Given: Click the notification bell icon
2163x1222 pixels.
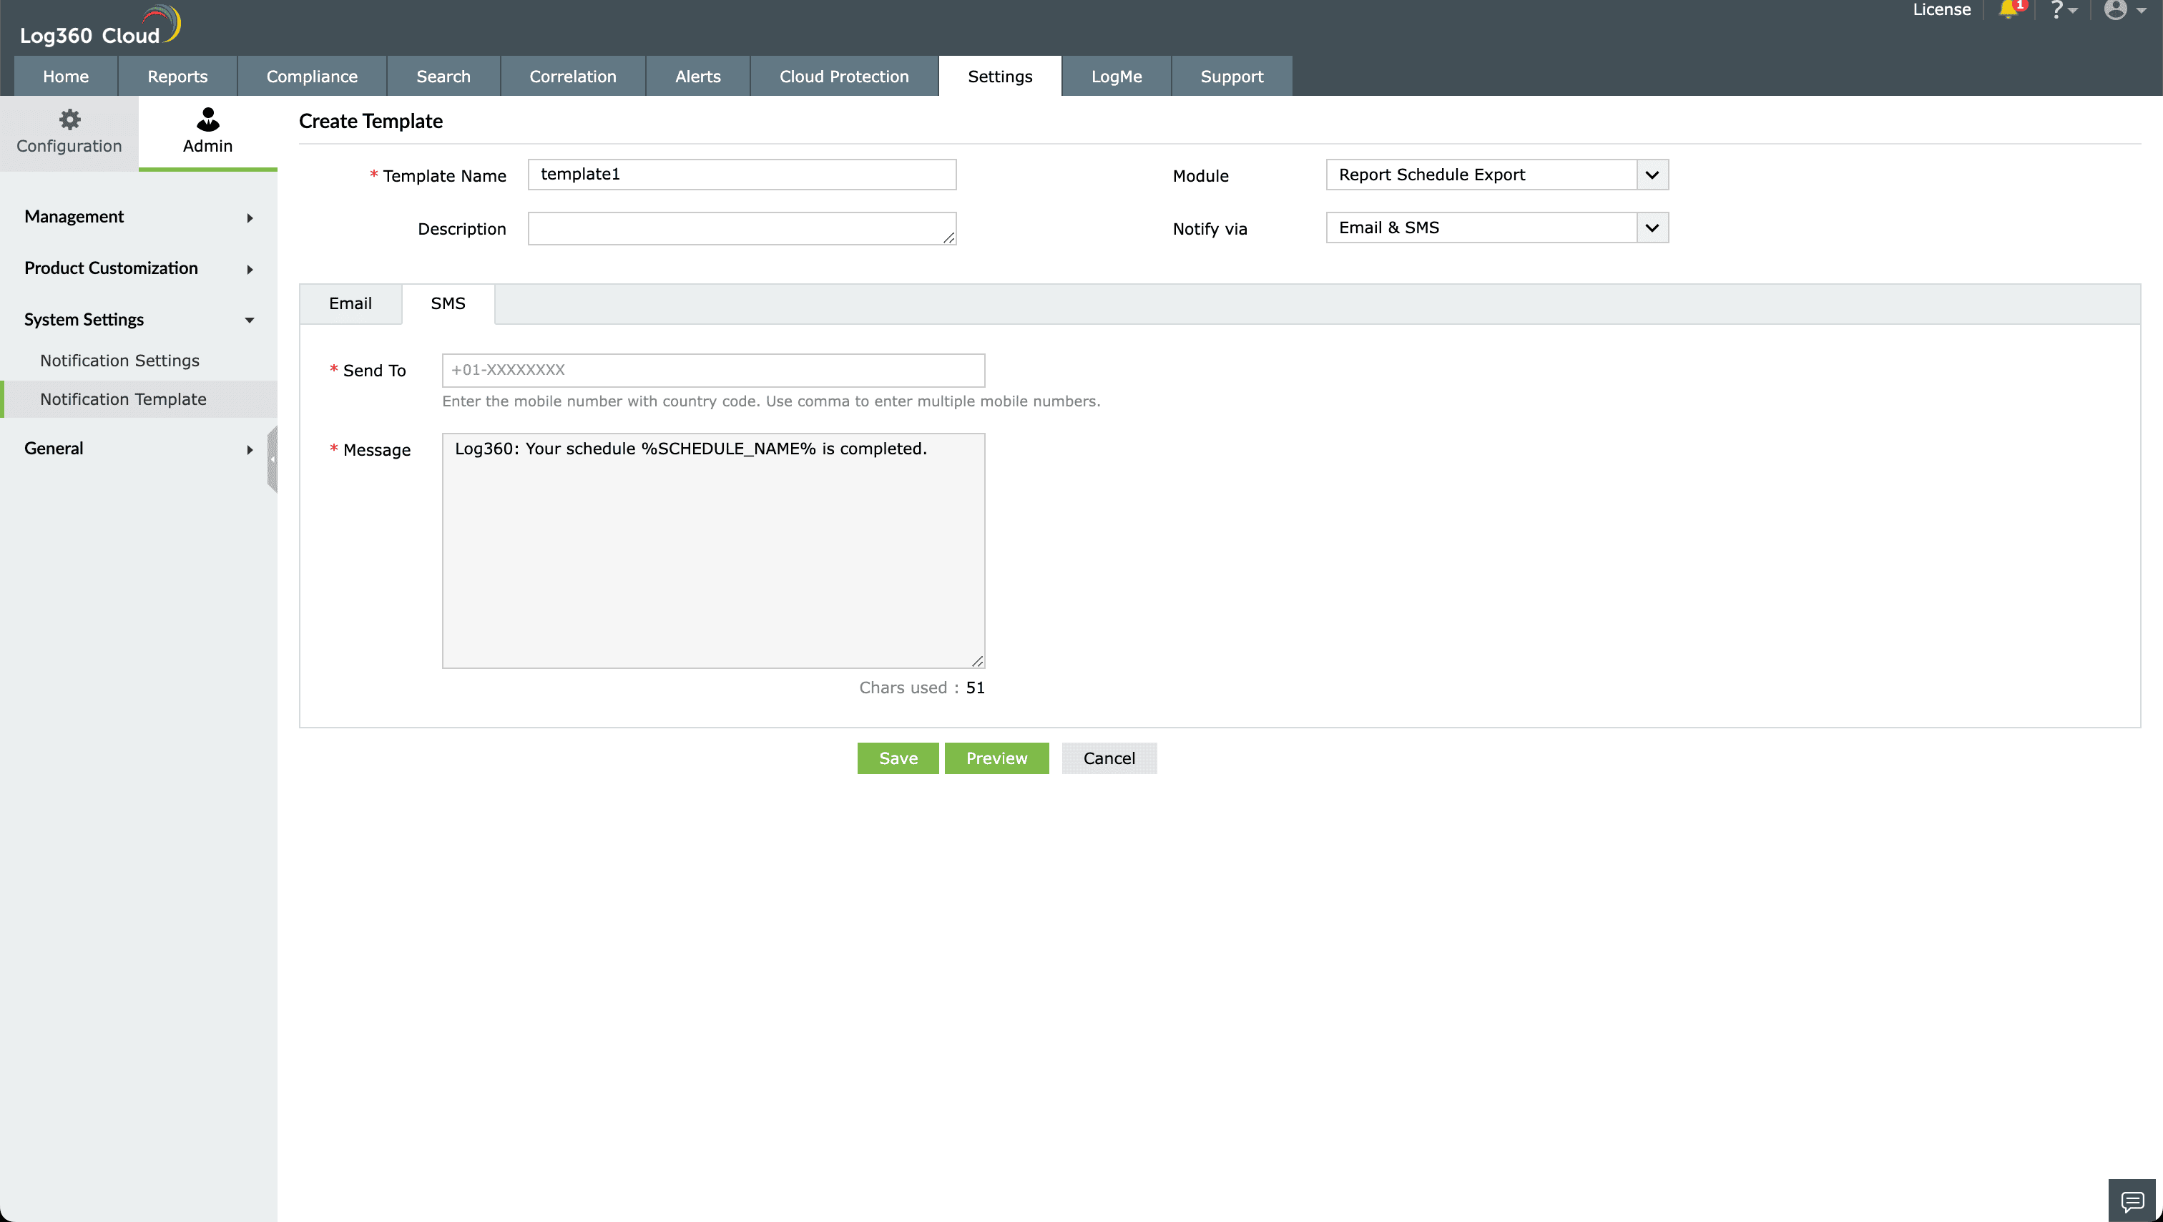Looking at the screenshot, I should click(x=2008, y=10).
